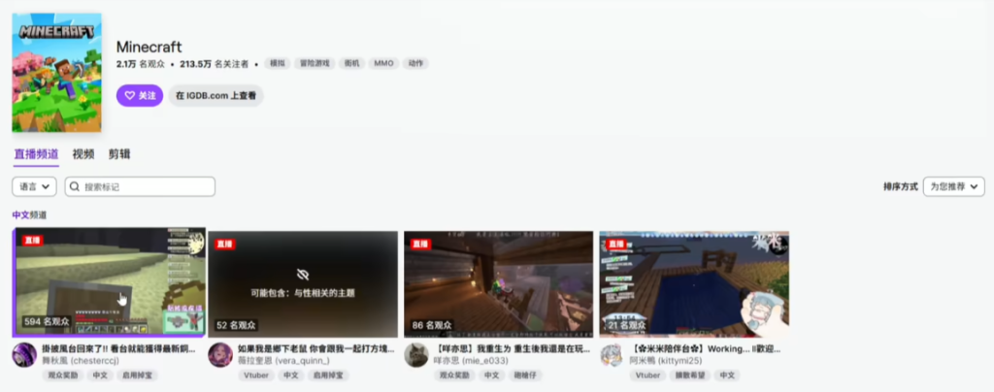
Task: Open vera_quinn_ streamer avatar
Action: click(220, 354)
